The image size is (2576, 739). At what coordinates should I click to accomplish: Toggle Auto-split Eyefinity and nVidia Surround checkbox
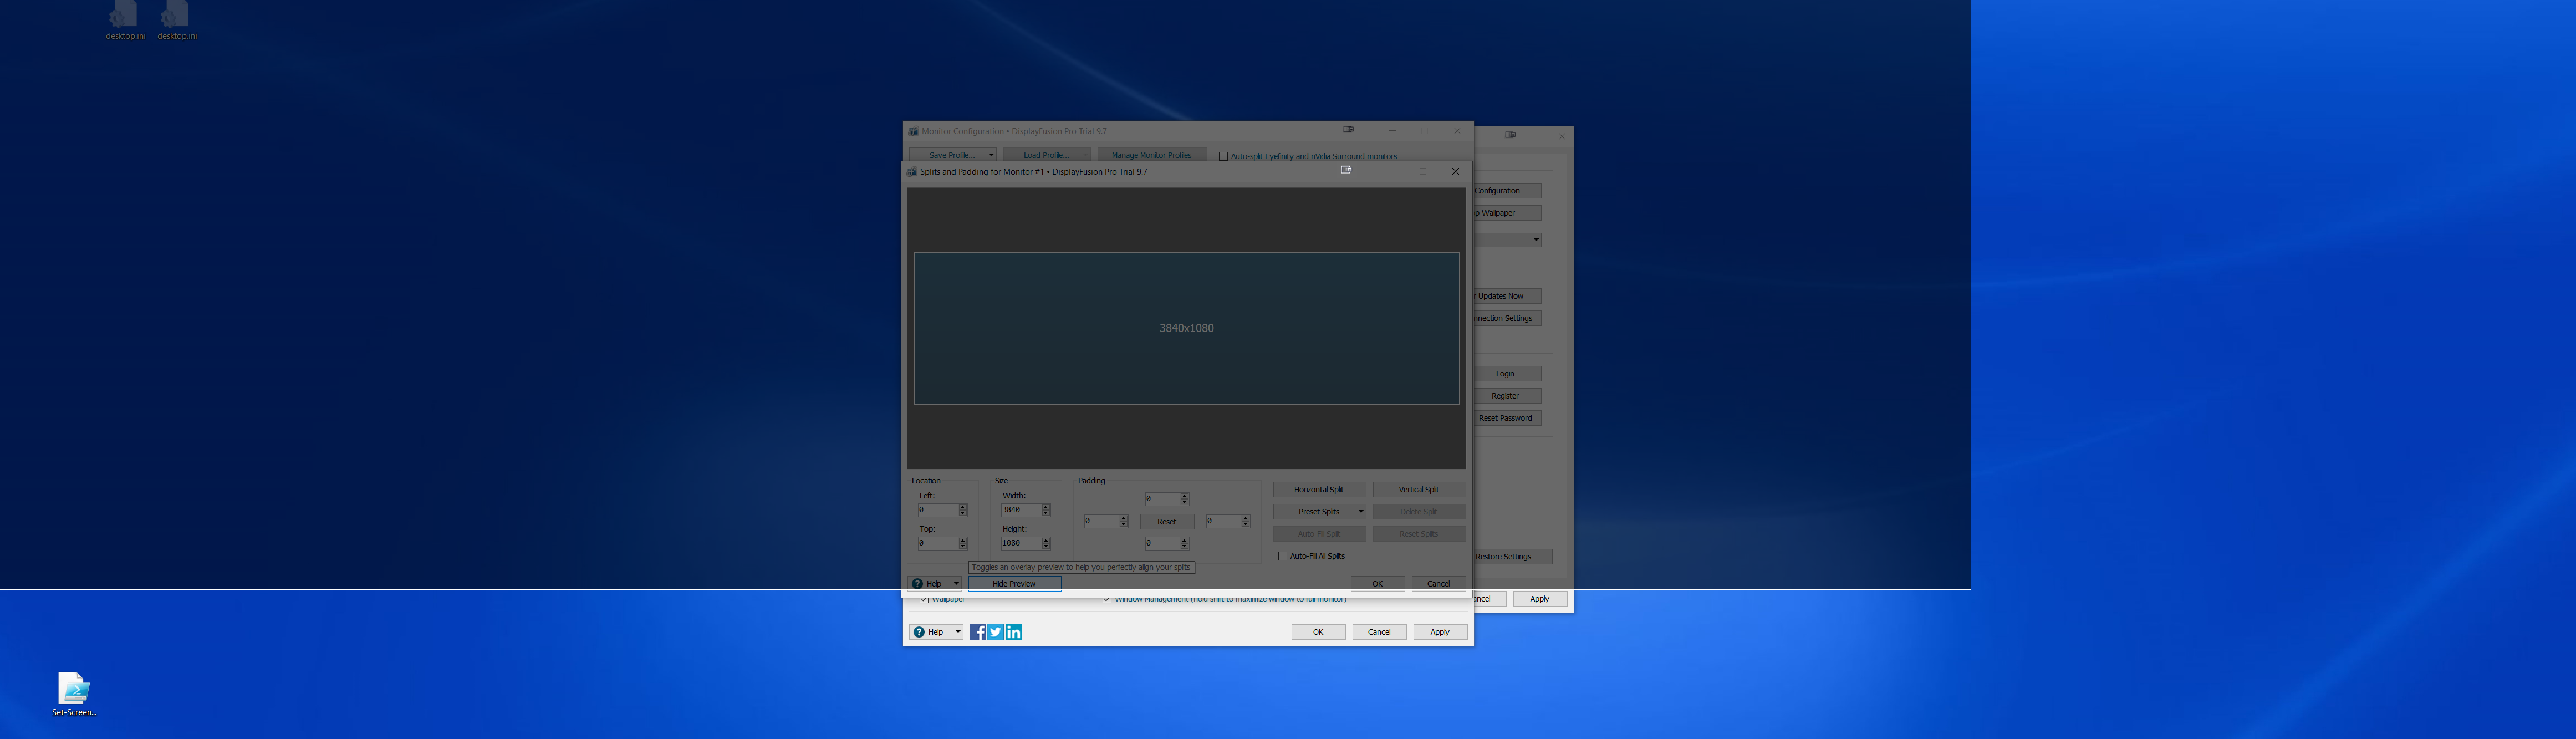1223,156
